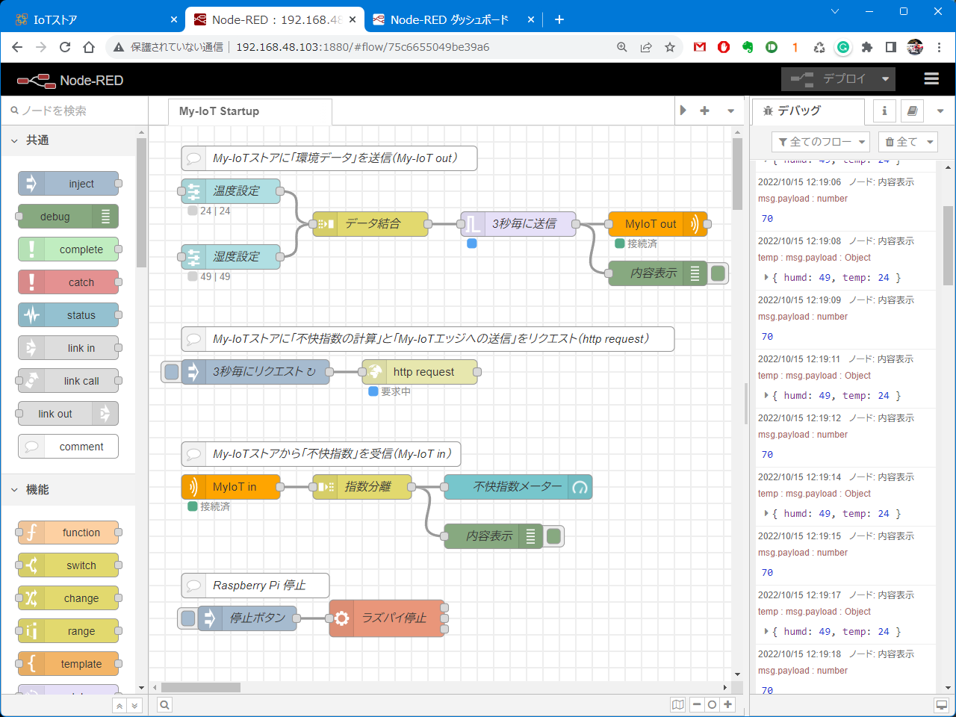Select the ラズパイ停止 exec node
This screenshot has width=956, height=717.
(386, 618)
